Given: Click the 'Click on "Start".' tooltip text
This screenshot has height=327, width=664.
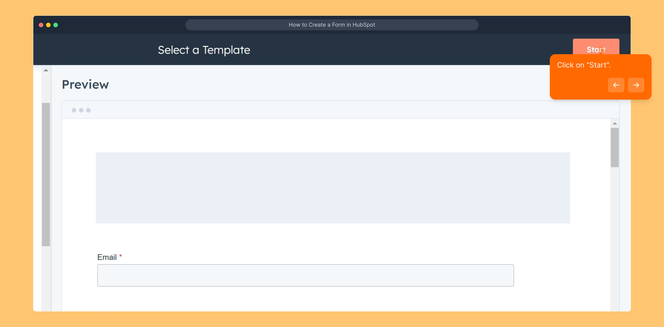Looking at the screenshot, I should pos(584,65).
